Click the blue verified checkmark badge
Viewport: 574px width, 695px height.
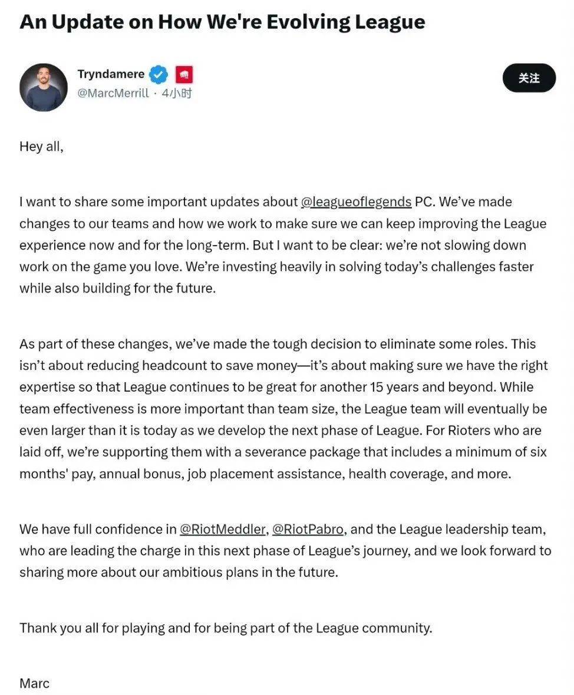(x=159, y=75)
